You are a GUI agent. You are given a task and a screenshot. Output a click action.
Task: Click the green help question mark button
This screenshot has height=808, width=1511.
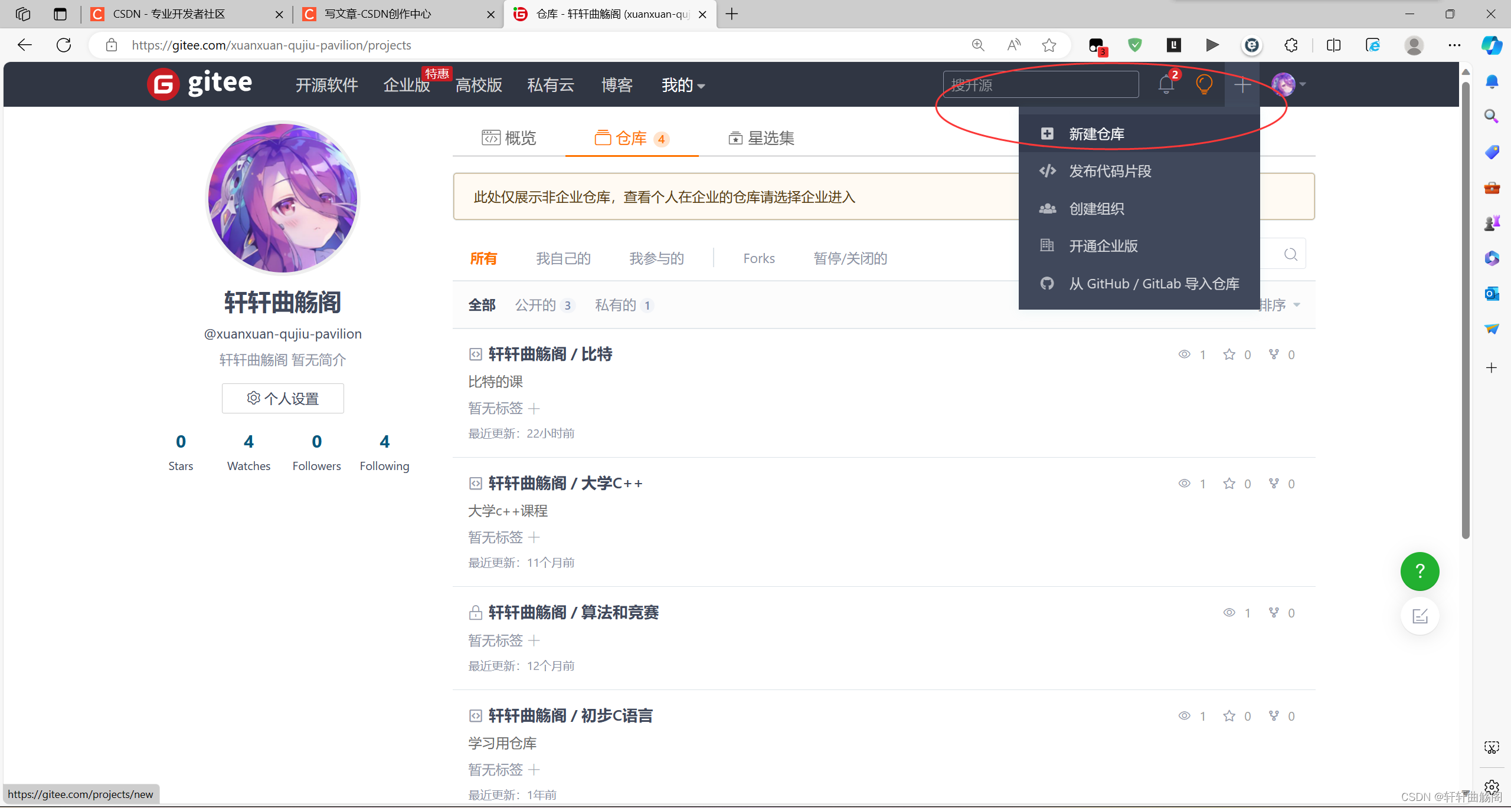pyautogui.click(x=1420, y=571)
